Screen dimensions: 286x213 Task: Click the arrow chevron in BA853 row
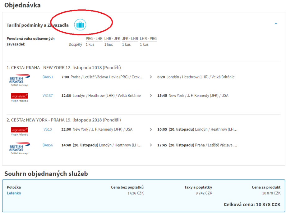151,77
